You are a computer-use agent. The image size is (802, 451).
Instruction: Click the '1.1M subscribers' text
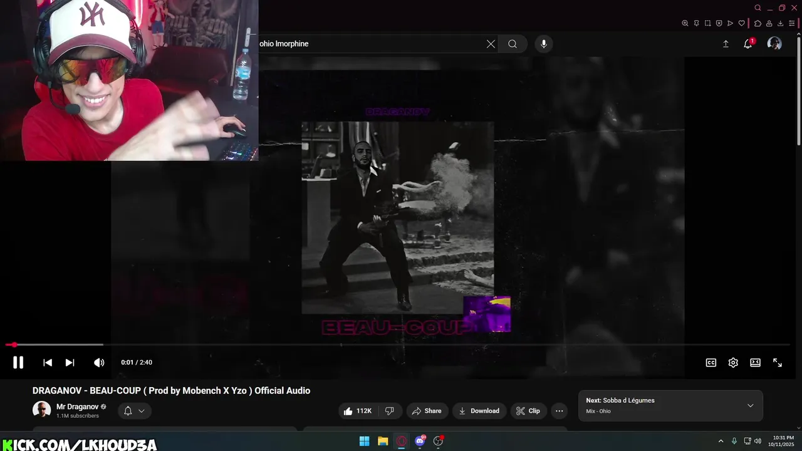(78, 416)
